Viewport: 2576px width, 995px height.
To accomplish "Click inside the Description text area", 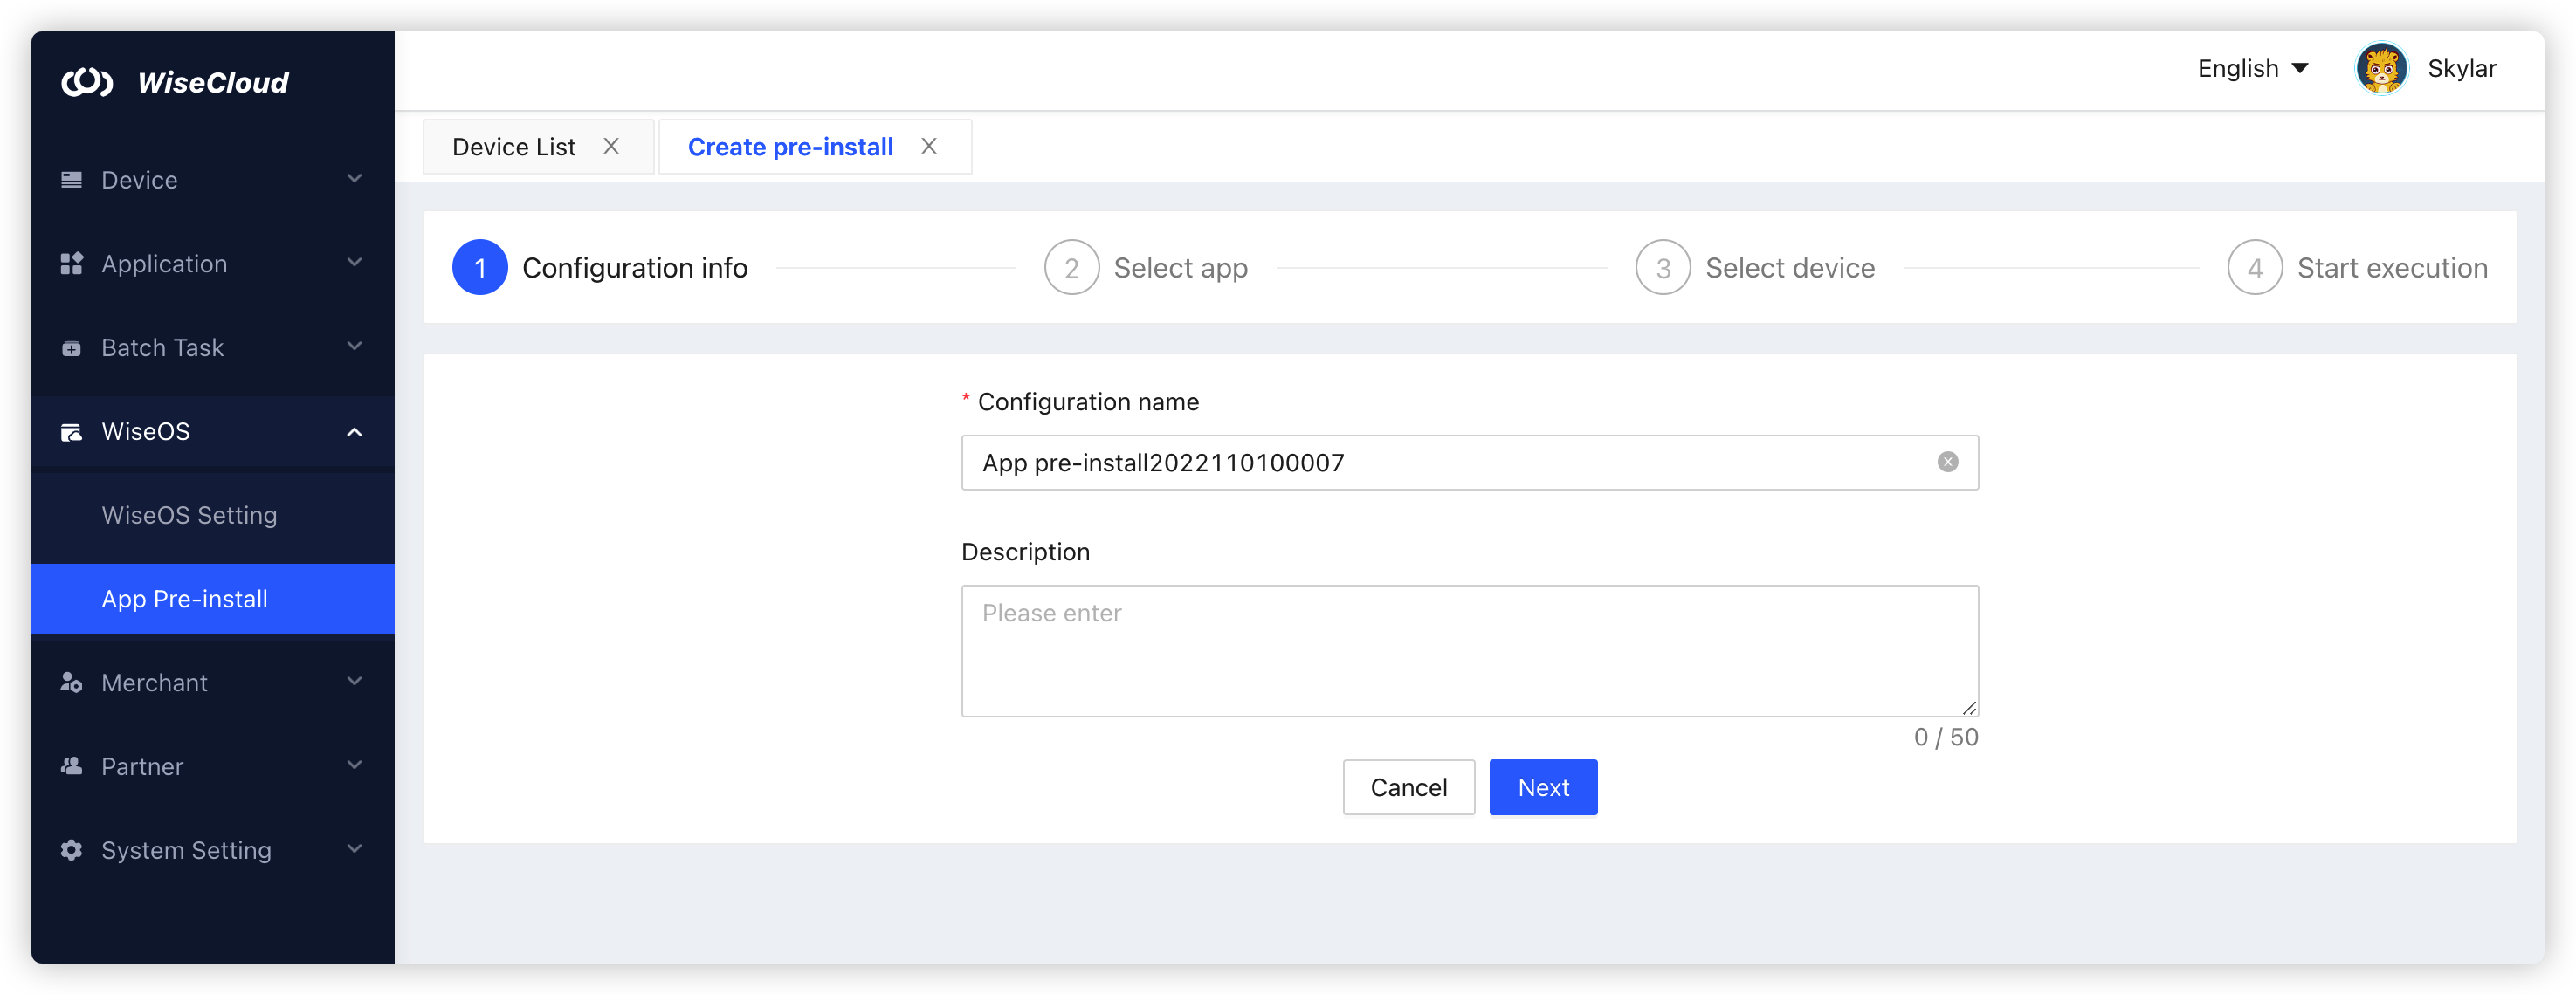I will click(x=1468, y=650).
